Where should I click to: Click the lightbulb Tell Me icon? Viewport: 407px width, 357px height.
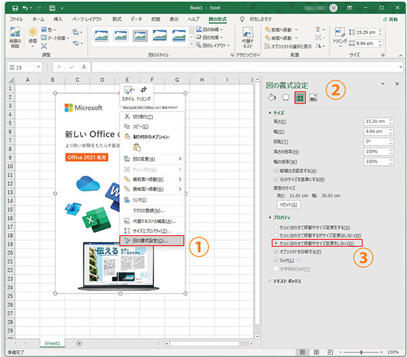click(x=242, y=19)
